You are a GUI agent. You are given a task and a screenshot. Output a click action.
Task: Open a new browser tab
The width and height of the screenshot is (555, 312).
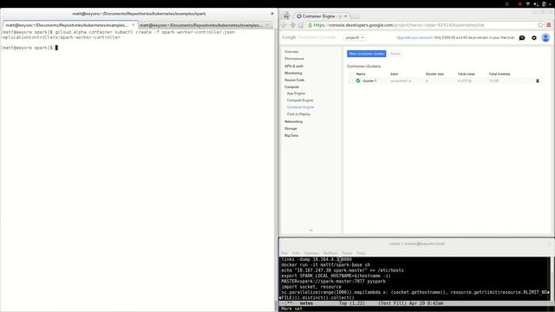click(x=356, y=16)
